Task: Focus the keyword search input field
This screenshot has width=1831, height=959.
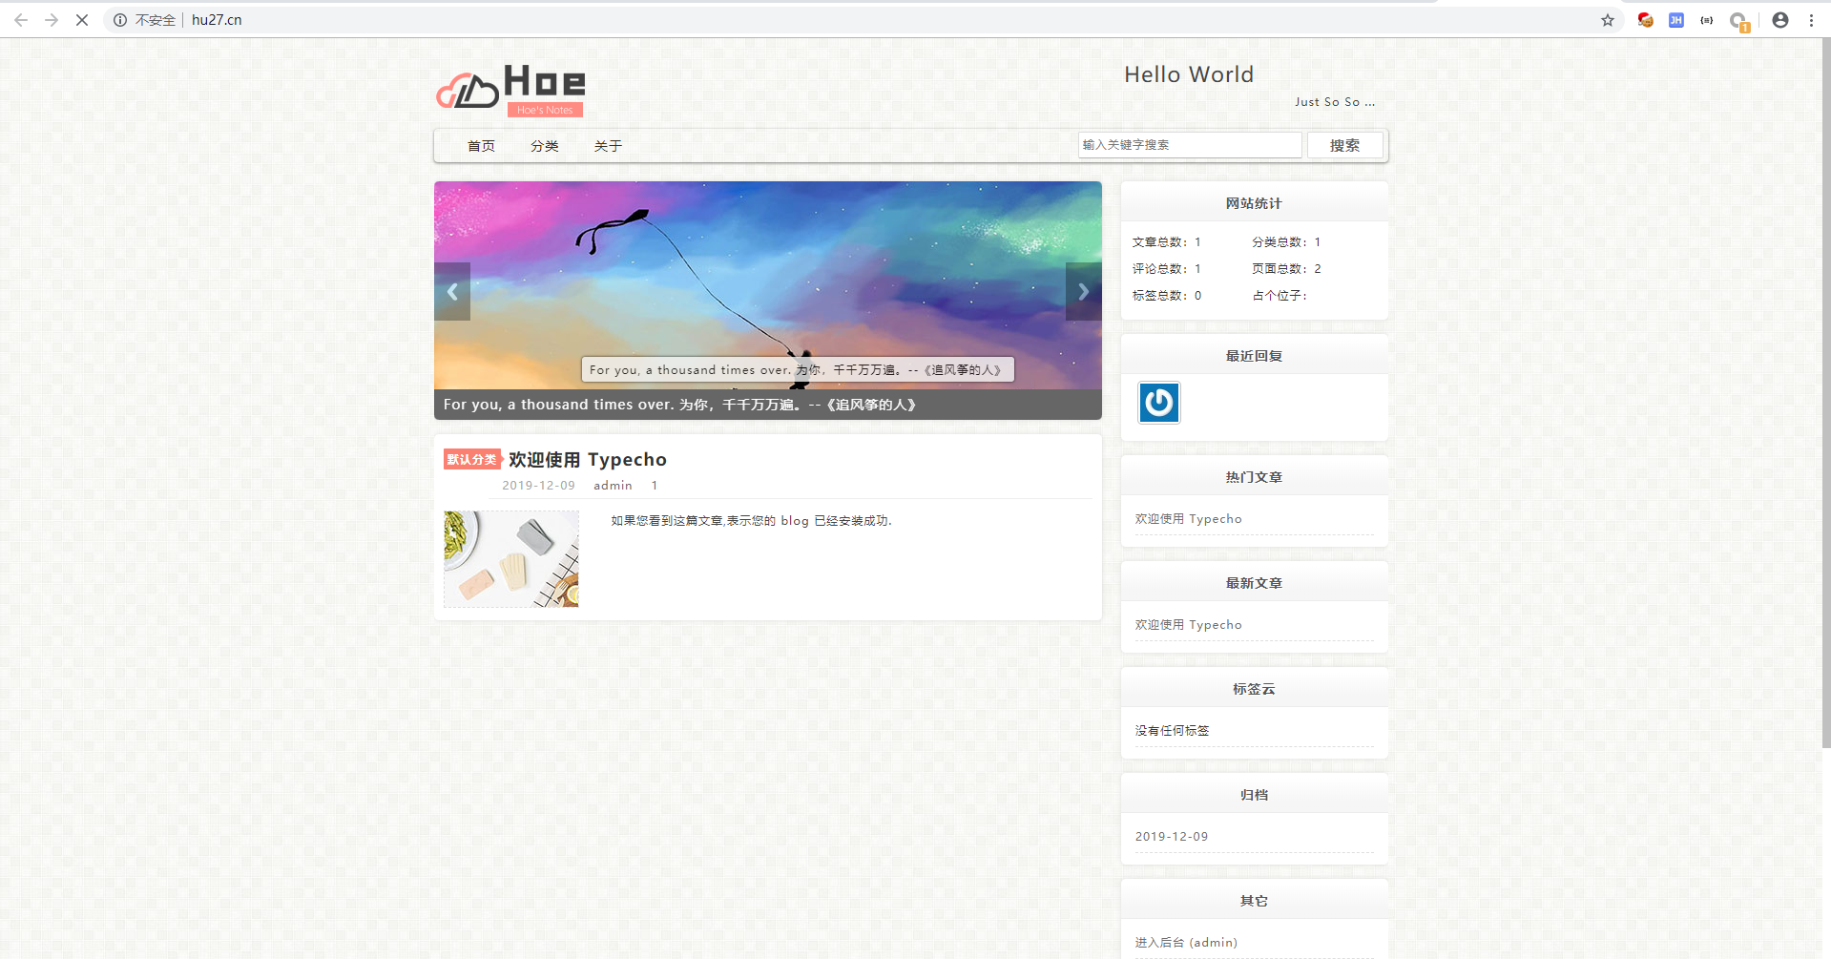Action: (1189, 145)
